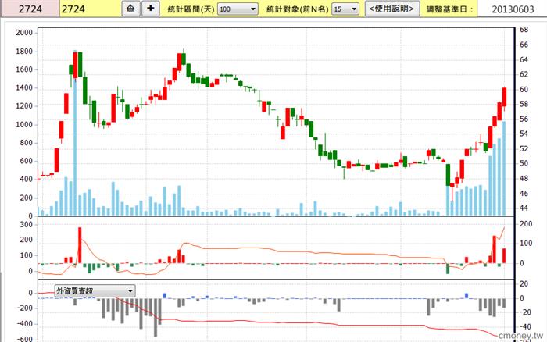Click the deepest gray sell bar near -600
This screenshot has width=547, height=342.
pos(156,318)
